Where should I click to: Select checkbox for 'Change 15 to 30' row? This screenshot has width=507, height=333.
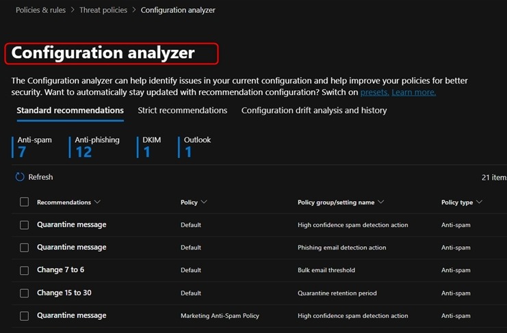tap(25, 293)
